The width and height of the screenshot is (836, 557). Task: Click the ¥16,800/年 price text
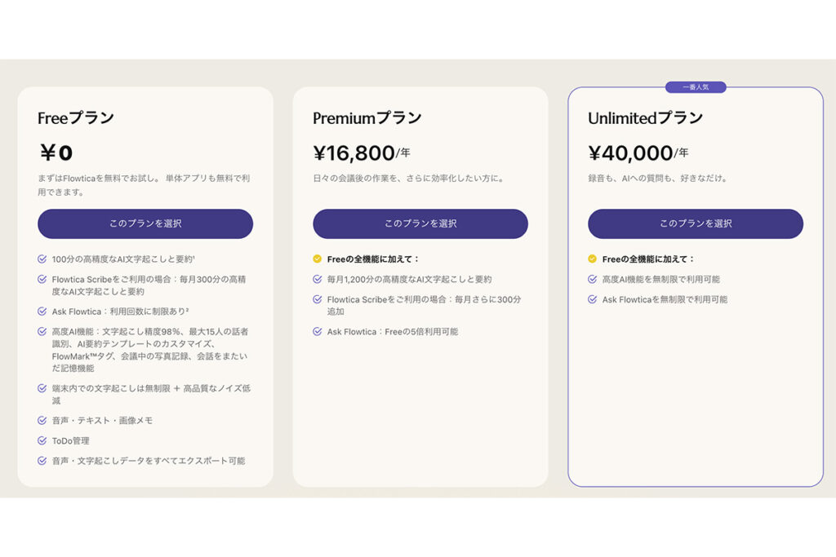point(362,153)
